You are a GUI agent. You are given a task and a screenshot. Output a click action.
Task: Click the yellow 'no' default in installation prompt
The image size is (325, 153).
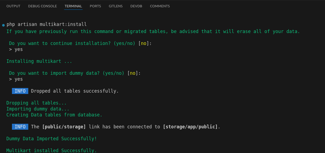pyautogui.click(x=143, y=43)
